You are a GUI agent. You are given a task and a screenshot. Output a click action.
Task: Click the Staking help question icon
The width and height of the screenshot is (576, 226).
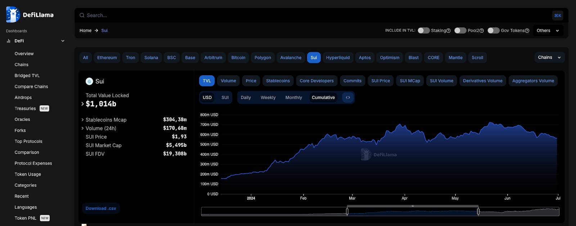[x=449, y=31]
